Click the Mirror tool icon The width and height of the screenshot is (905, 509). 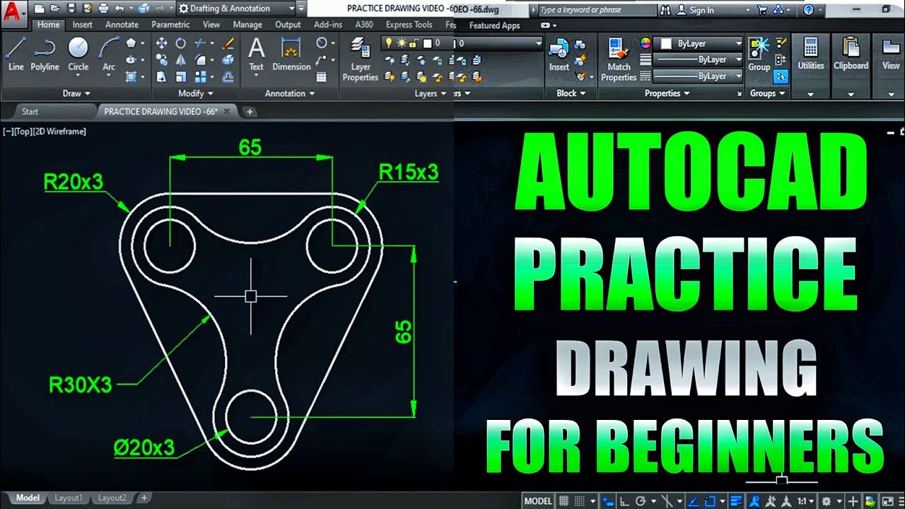tap(181, 60)
